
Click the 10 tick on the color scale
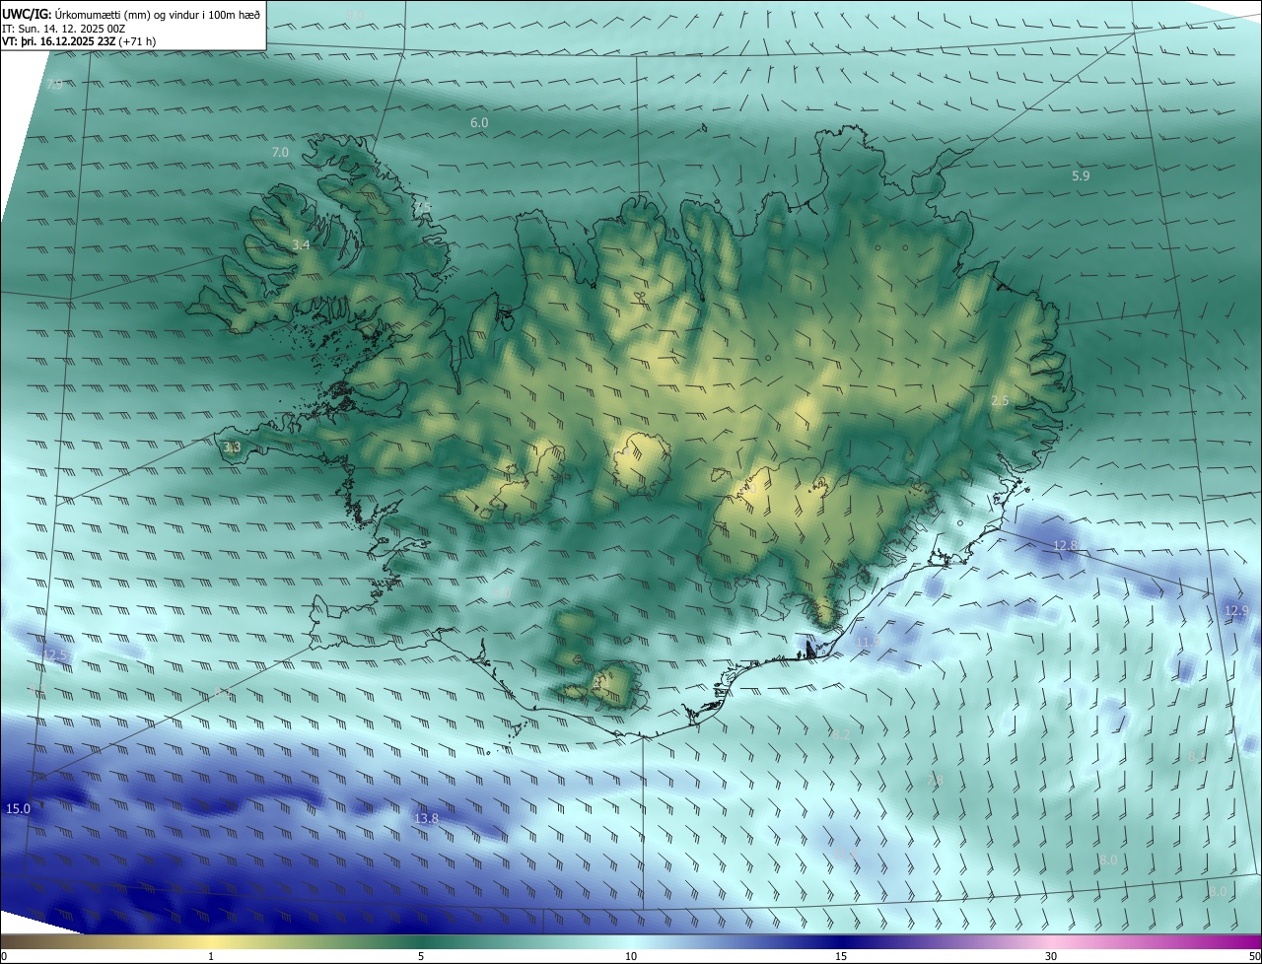pyautogui.click(x=631, y=957)
